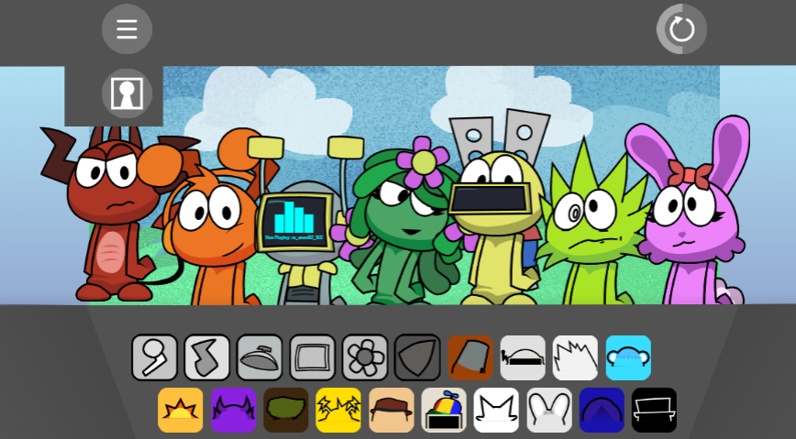Click the circular reset arrow button
Screen dimensions: 796x439
pyautogui.click(x=681, y=29)
